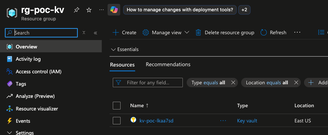Viewport: 328px width, 135px height.
Task: Mark rg-poc-kv as favorite with star
Action: coord(89,10)
